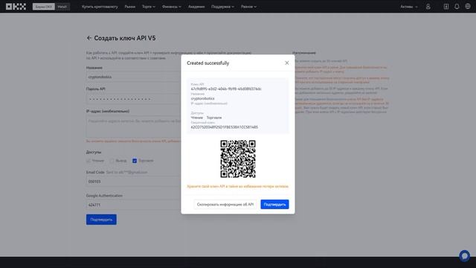Click the Google Authentication code field
The height and width of the screenshot is (268, 476).
(134, 205)
